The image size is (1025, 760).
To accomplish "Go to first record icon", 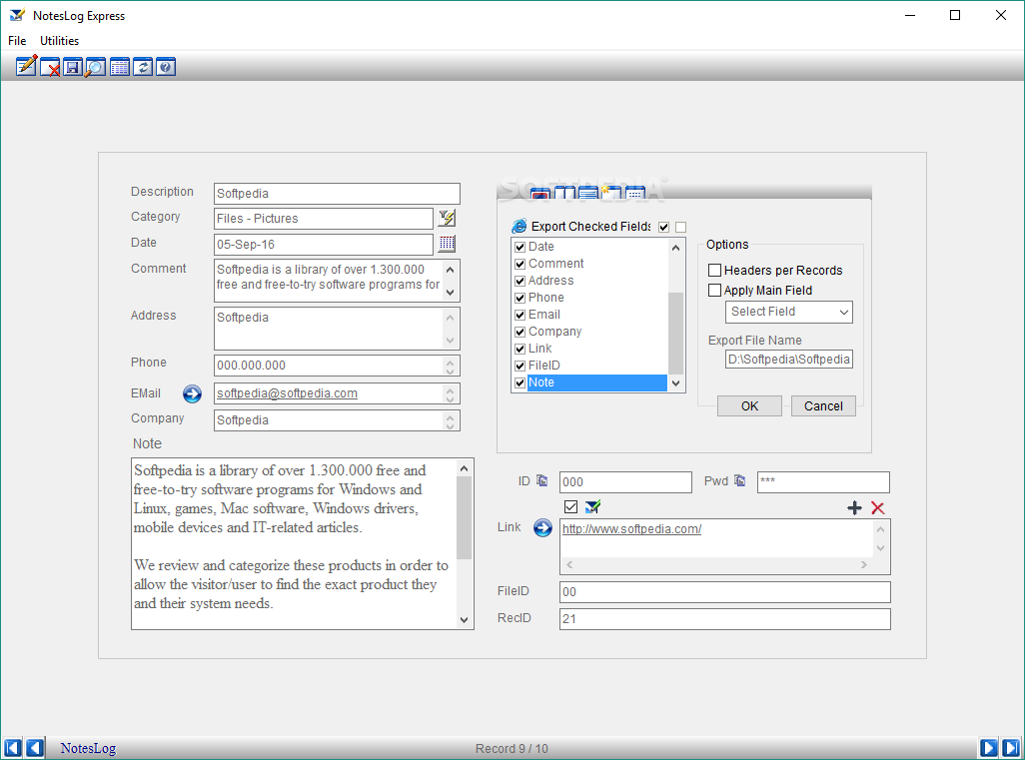I will click(x=12, y=748).
